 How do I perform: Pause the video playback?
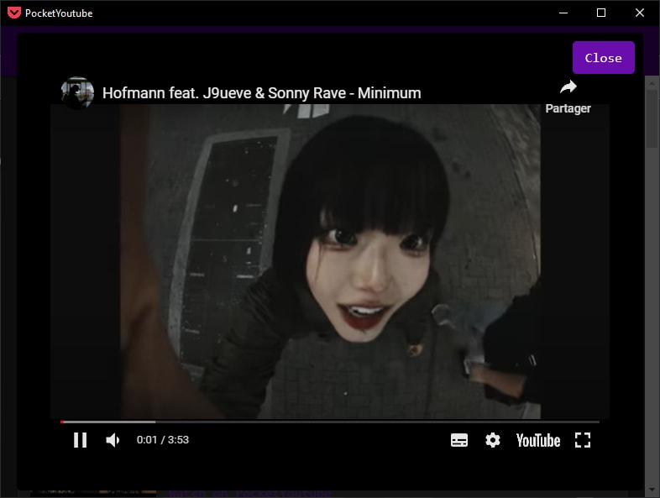point(80,440)
